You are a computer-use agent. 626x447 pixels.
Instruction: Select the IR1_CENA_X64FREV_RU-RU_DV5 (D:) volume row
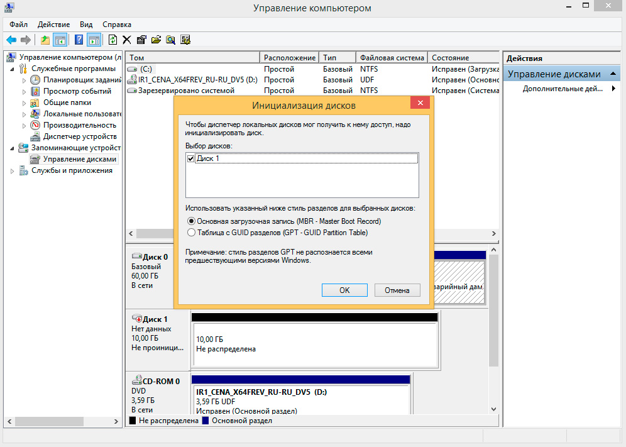pos(312,80)
